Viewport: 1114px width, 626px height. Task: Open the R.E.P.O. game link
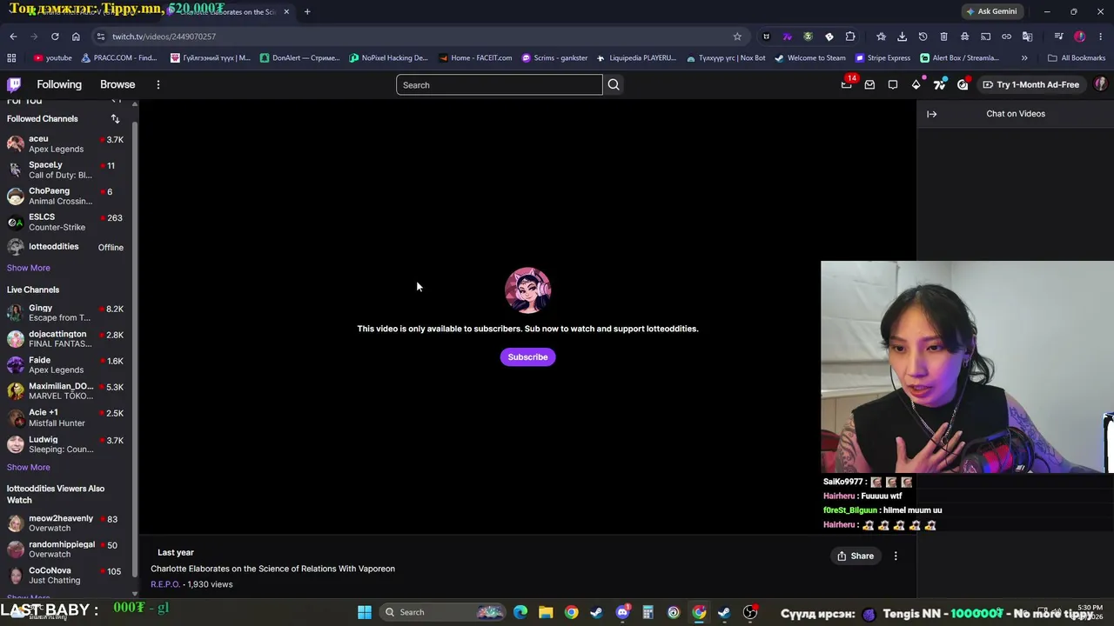(164, 584)
